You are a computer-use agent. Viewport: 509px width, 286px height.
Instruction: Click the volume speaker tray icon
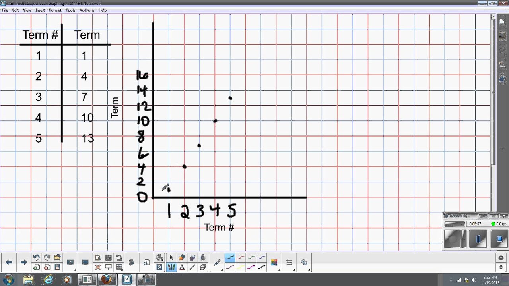pos(474,280)
